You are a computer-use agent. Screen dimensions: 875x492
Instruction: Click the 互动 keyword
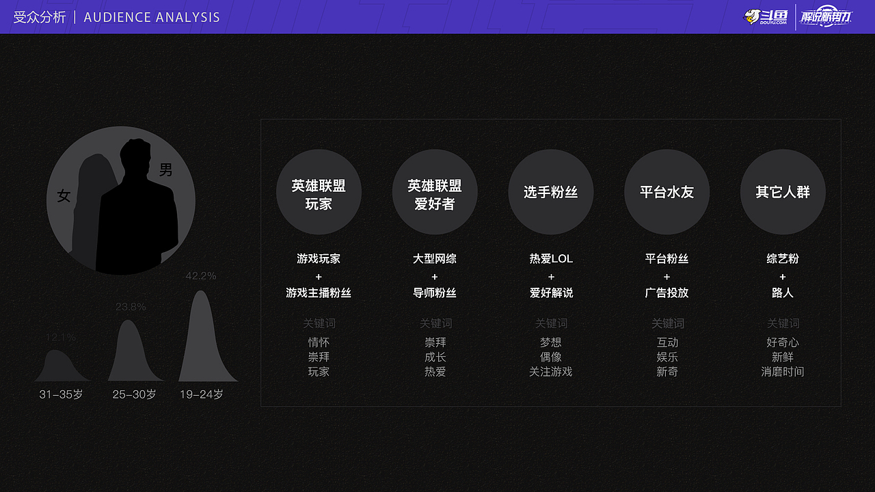click(667, 342)
